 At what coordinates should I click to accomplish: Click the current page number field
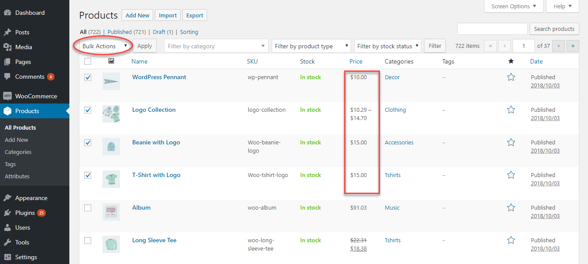pyautogui.click(x=524, y=46)
